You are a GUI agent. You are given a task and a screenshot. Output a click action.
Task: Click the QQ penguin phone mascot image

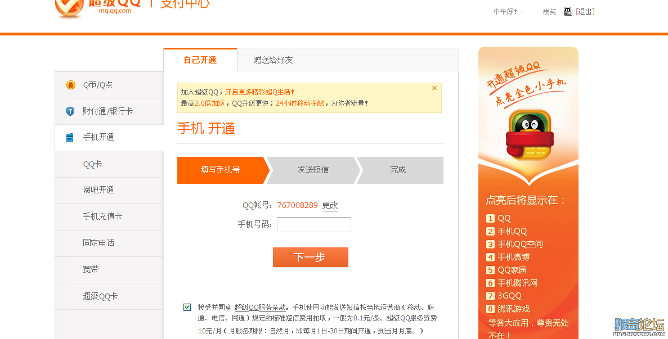click(x=530, y=134)
